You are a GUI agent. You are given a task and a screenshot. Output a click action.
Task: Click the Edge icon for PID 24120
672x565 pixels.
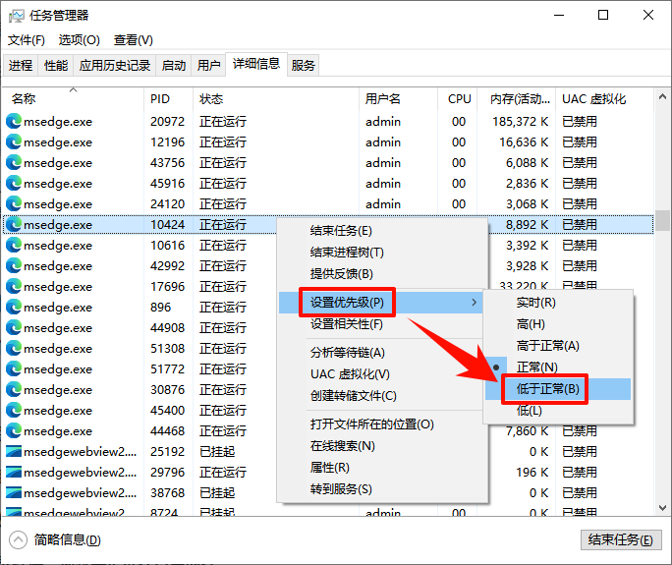(14, 203)
